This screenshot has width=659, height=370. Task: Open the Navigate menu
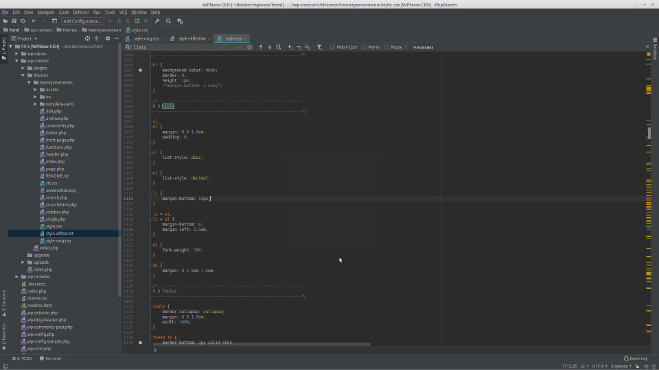45,12
